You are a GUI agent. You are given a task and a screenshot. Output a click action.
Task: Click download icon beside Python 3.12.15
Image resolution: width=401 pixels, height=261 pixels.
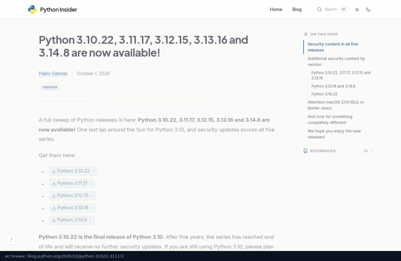point(54,196)
